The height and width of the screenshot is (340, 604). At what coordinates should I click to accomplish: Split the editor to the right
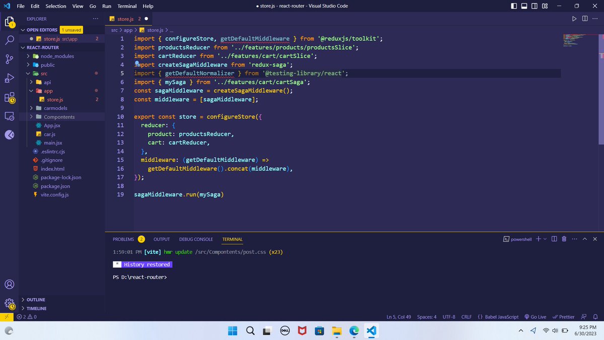pyautogui.click(x=584, y=19)
